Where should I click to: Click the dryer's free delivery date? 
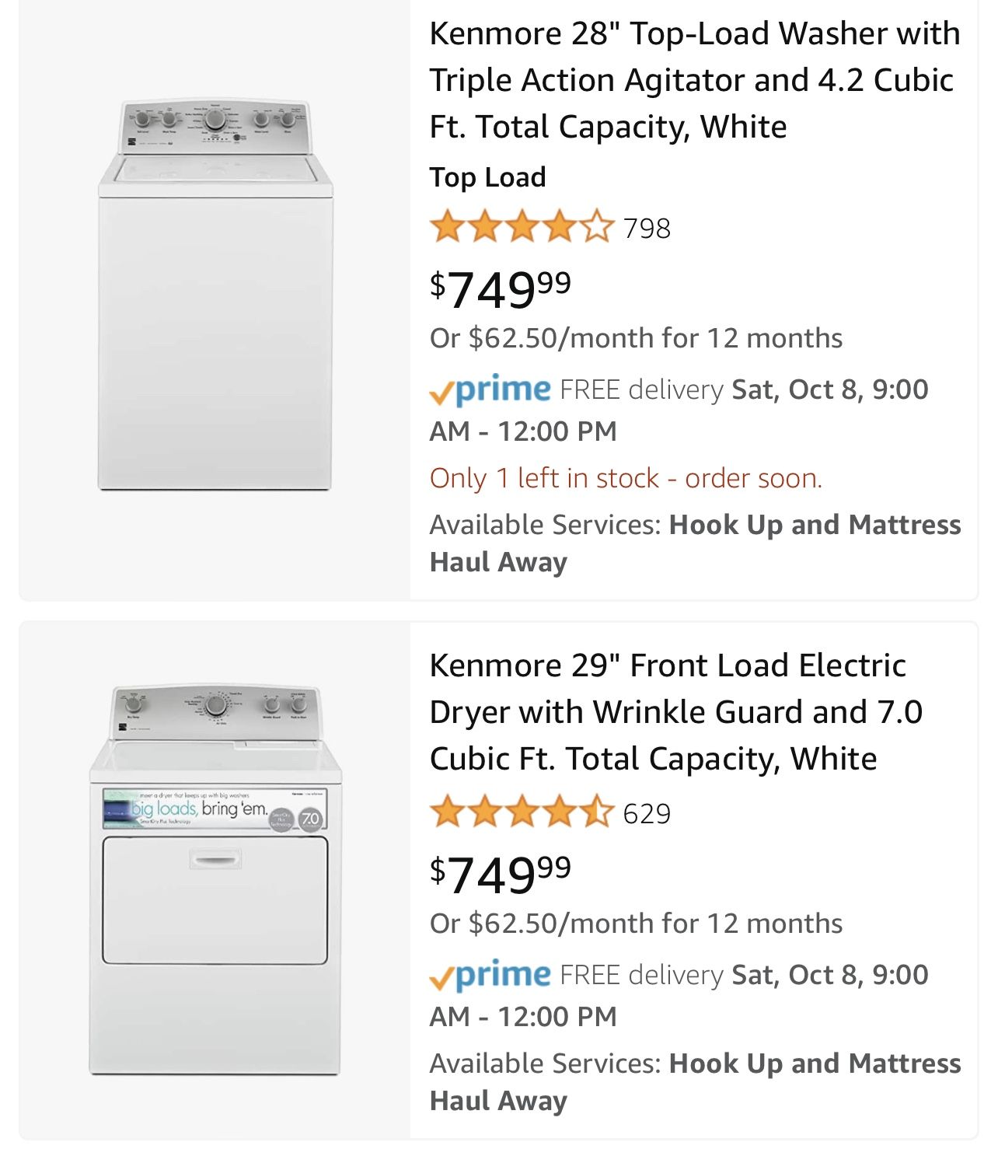pos(826,974)
